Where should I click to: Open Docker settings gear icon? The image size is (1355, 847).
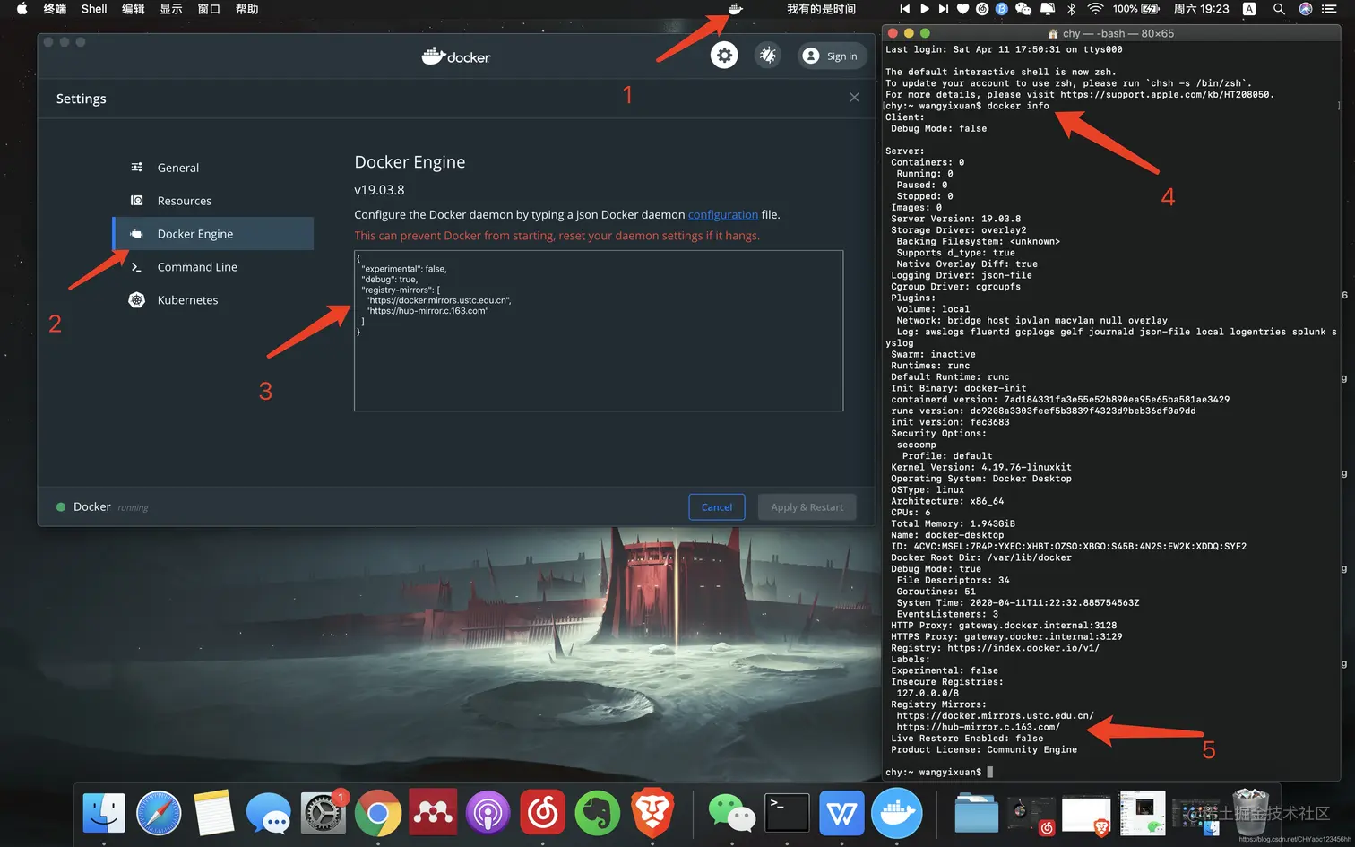[724, 56]
